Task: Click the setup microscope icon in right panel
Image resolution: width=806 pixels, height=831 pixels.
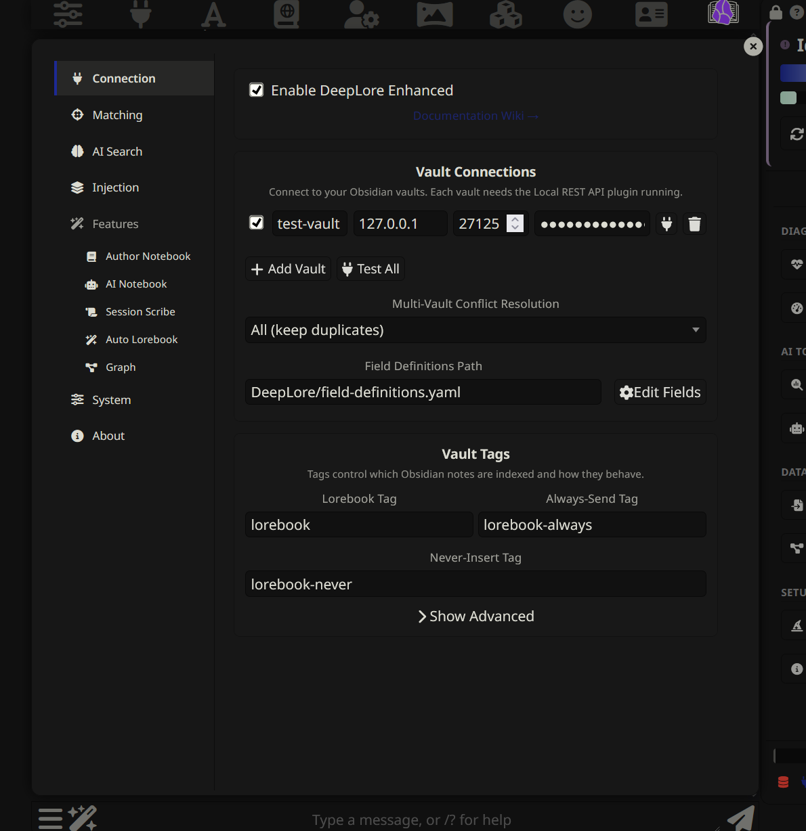Action: [x=797, y=625]
